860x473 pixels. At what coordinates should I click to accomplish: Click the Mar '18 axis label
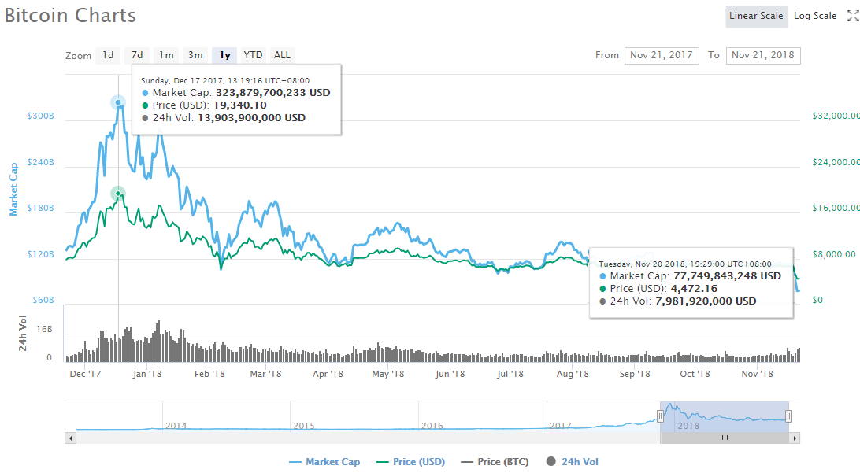(265, 375)
